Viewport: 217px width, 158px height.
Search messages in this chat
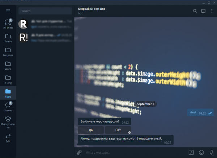pos(195,11)
